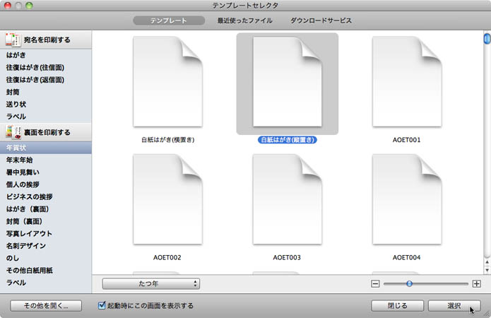Open the ダウンロードサービス tab
This screenshot has height=318, width=491.
tap(321, 20)
